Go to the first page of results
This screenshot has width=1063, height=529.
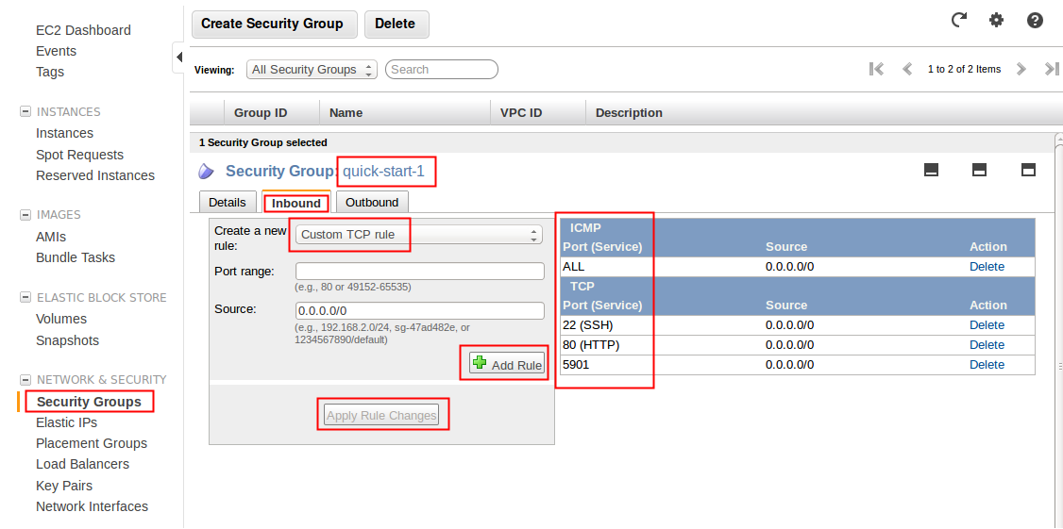876,69
